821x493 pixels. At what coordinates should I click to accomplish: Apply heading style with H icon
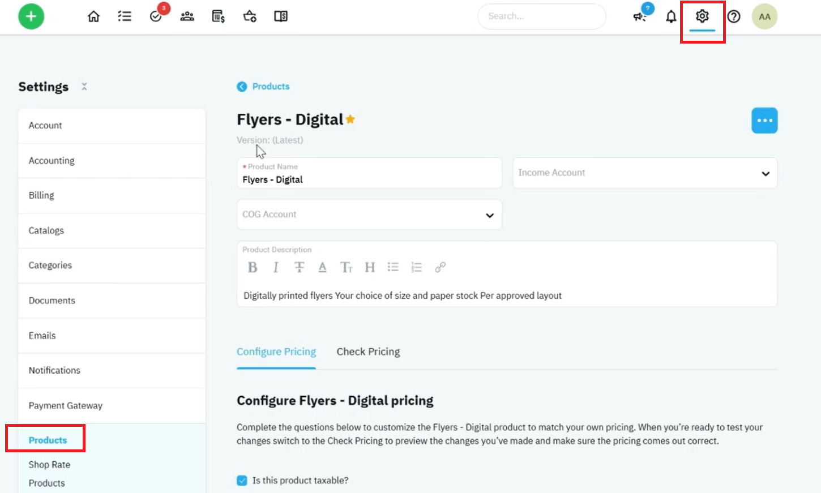tap(370, 267)
